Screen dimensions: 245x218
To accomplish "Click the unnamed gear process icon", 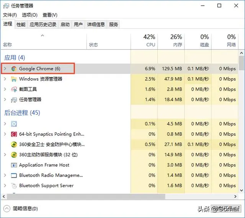I will pos(14,124).
